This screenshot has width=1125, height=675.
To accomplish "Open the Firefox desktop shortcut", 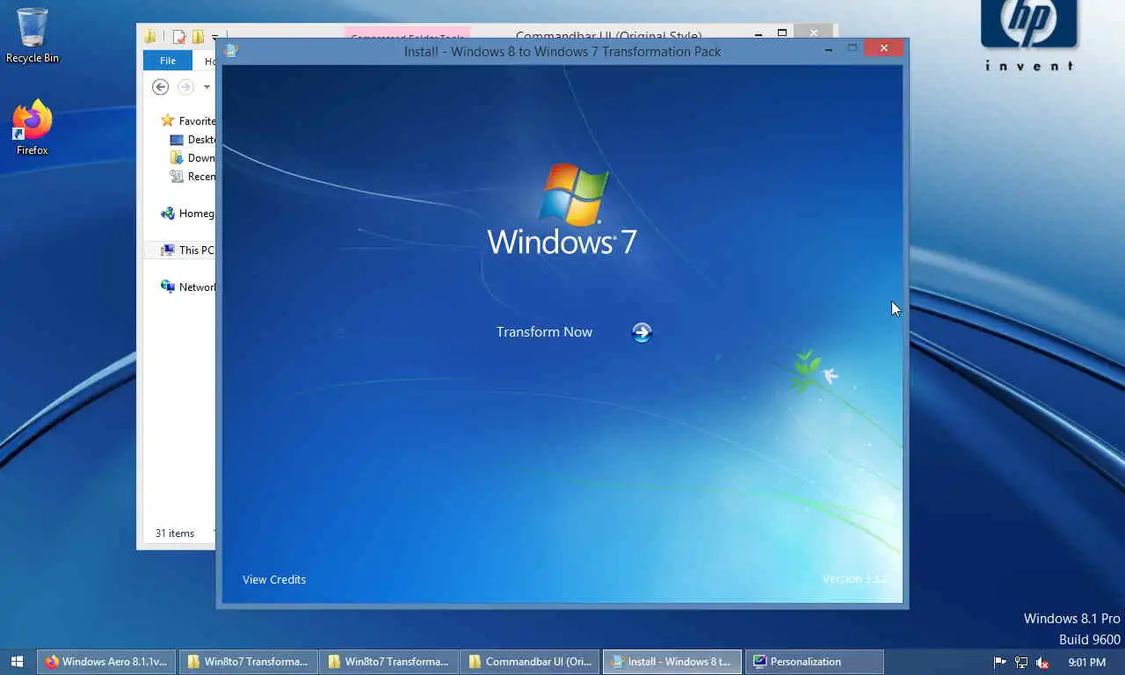I will click(33, 128).
